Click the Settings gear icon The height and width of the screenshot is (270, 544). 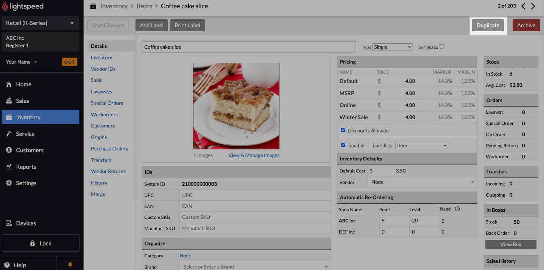(x=9, y=183)
